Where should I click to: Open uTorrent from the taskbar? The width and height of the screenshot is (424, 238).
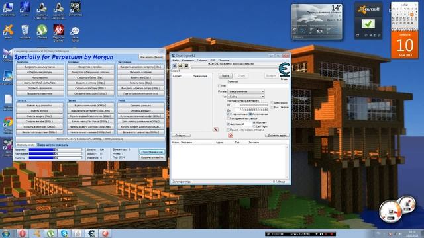50,233
